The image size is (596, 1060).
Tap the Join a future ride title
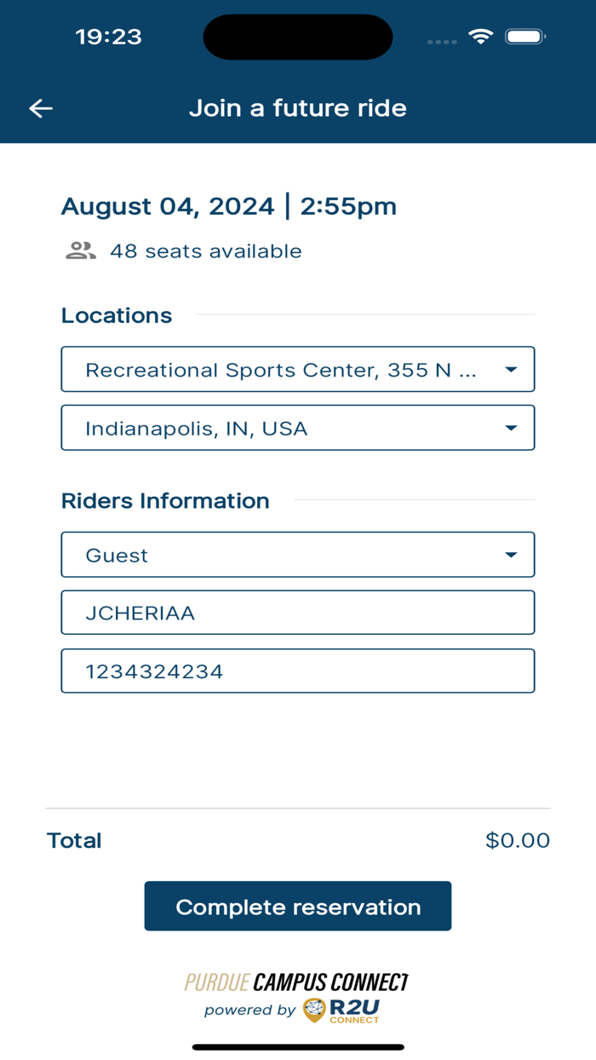point(297,108)
